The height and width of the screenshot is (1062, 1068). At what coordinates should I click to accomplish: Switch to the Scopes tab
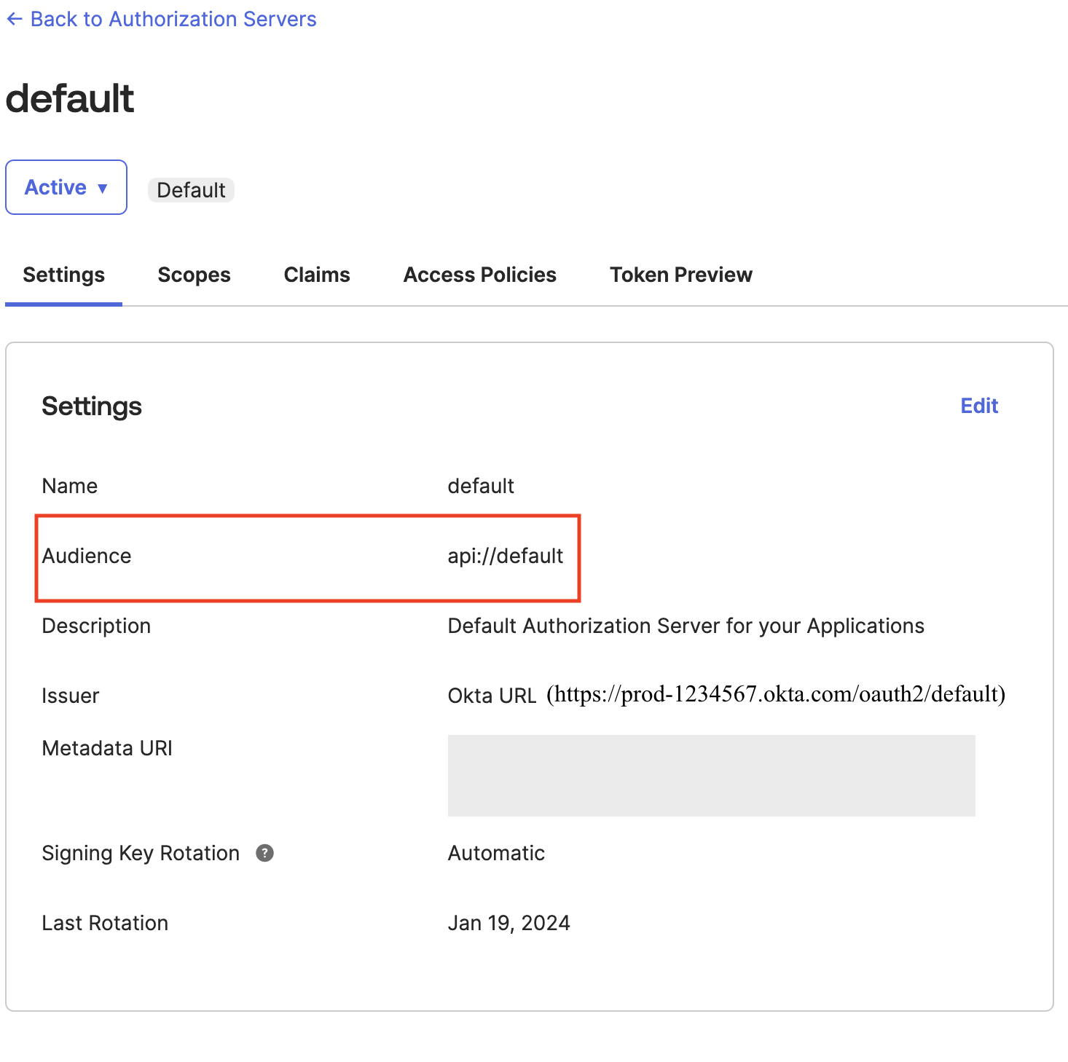194,275
